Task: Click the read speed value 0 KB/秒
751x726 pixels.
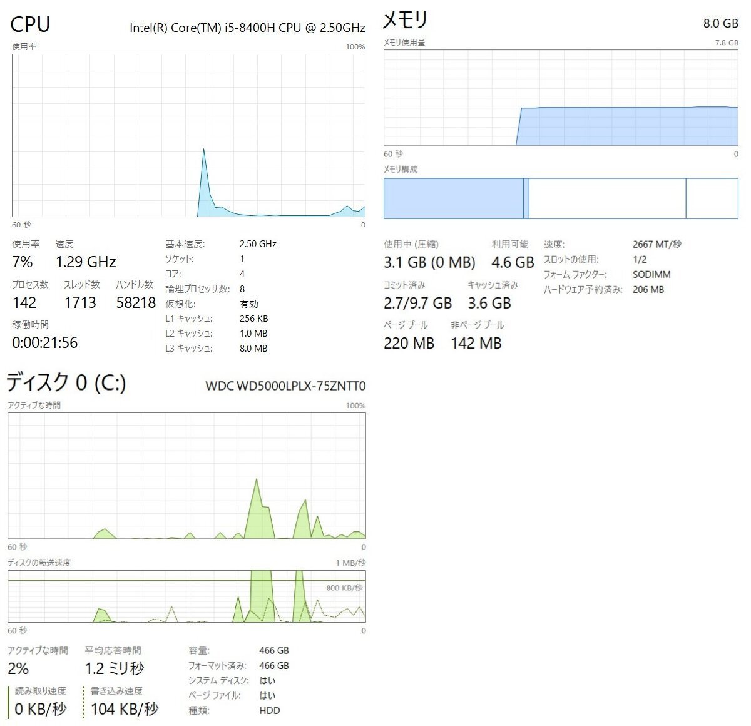Action: click(x=41, y=709)
